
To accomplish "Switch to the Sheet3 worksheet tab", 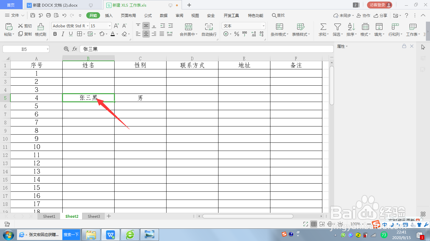I will point(93,216).
